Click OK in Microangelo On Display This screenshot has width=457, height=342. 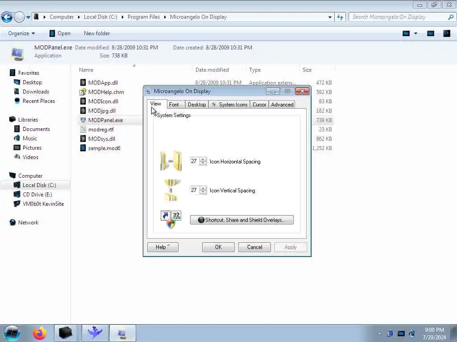tap(218, 247)
